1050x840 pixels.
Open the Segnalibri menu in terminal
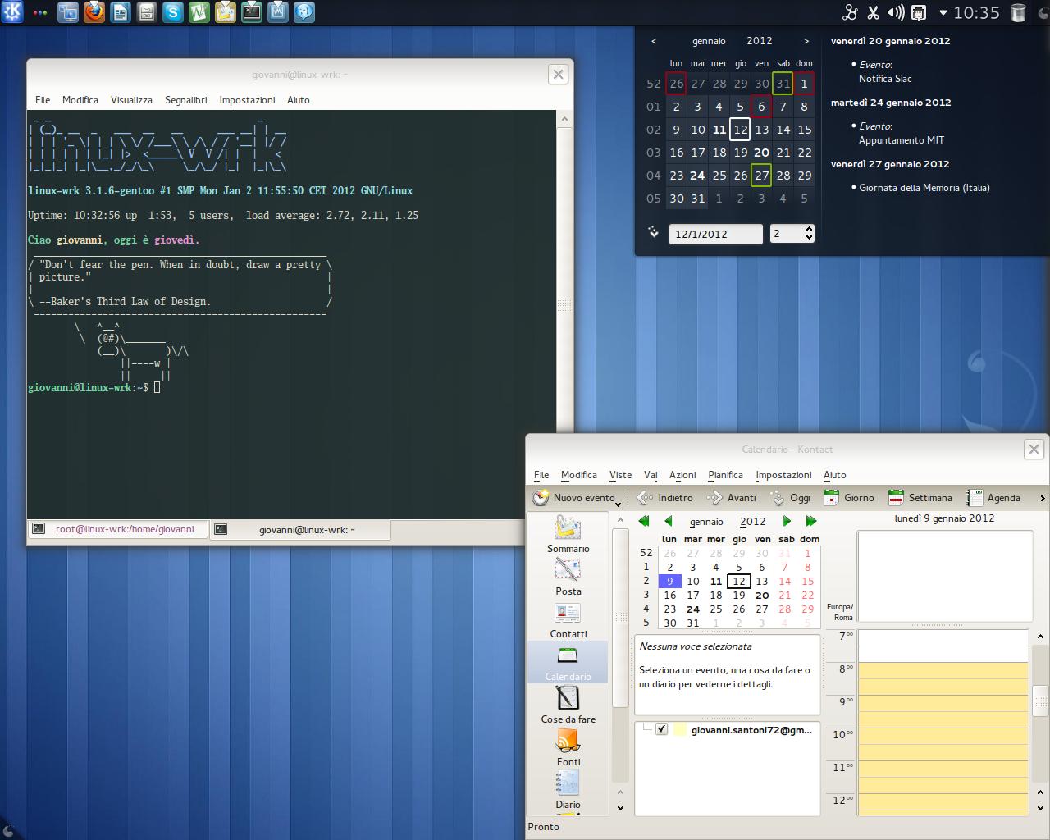coord(185,100)
